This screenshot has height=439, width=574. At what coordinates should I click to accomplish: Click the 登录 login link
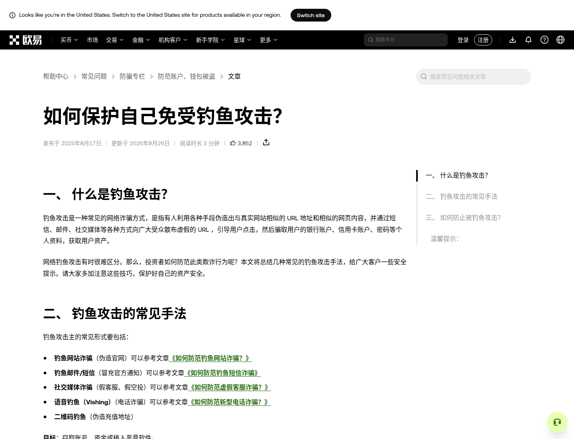coord(463,40)
